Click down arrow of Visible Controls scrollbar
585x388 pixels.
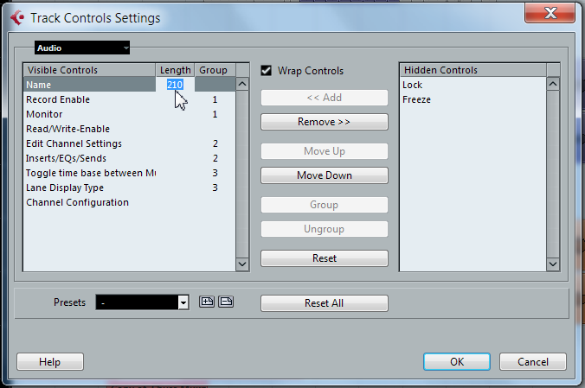click(x=242, y=264)
